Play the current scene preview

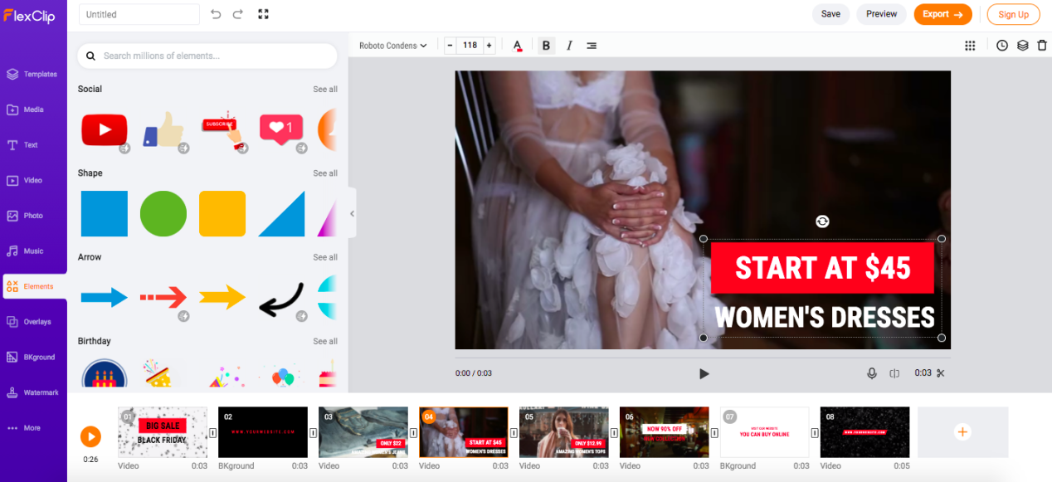click(704, 373)
